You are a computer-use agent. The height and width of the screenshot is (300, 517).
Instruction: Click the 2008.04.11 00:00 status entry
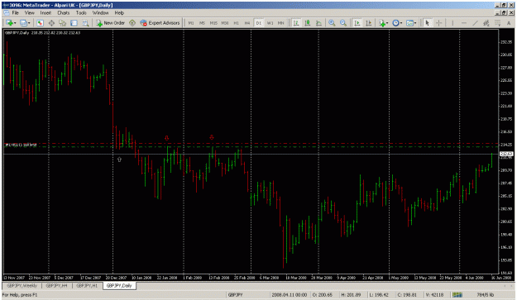point(290,295)
